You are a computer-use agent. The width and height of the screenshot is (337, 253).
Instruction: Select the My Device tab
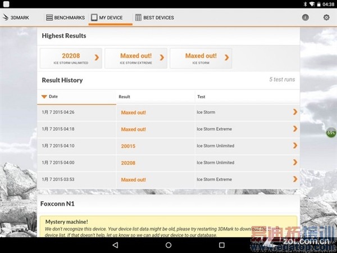tap(111, 17)
